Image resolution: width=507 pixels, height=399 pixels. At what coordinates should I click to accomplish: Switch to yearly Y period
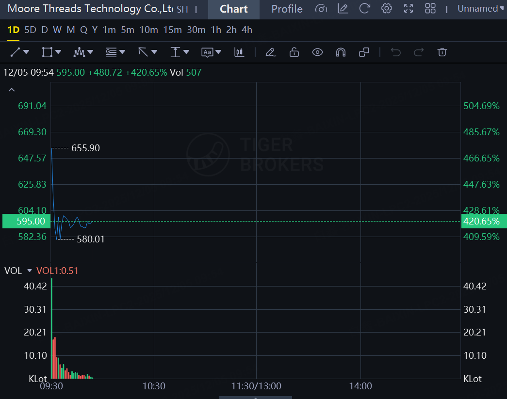[x=95, y=30]
